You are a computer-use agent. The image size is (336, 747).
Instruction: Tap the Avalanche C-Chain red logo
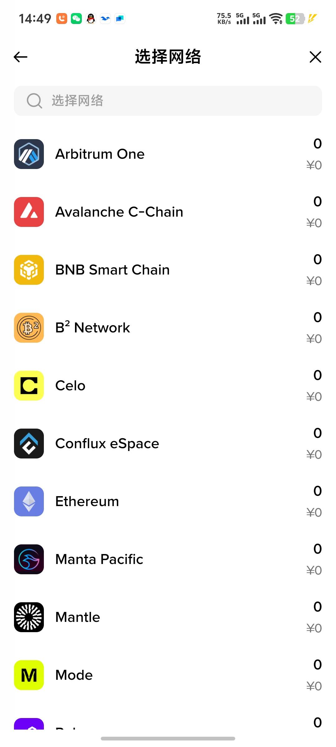pos(29,212)
